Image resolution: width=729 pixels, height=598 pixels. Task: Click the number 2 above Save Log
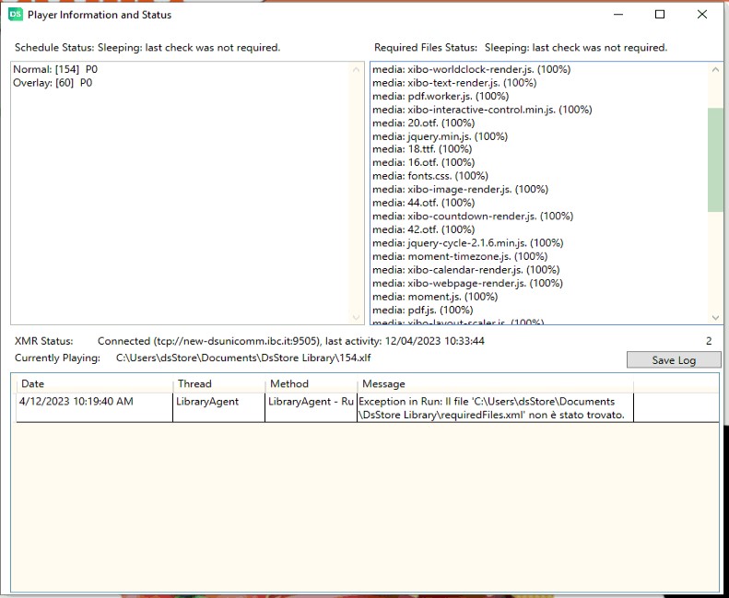[709, 341]
